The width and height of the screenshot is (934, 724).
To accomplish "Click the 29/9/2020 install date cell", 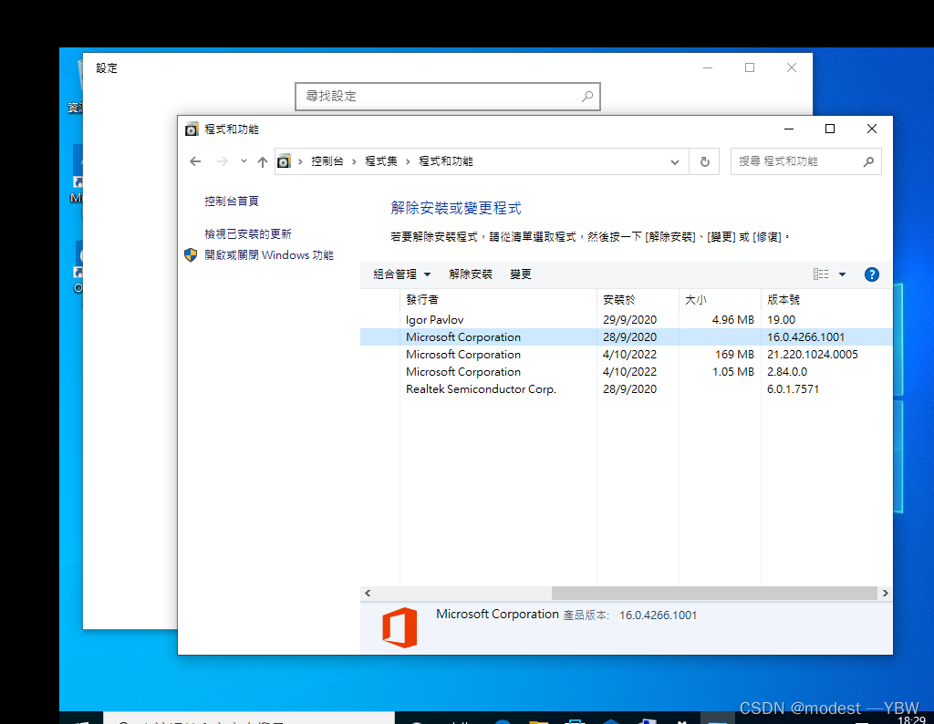I will [x=629, y=320].
